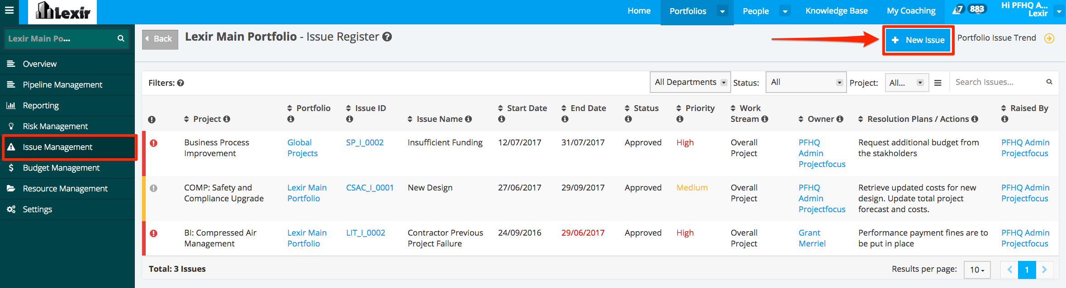Click the 883 points badge
This screenshot has width=1066, height=288.
(977, 9)
